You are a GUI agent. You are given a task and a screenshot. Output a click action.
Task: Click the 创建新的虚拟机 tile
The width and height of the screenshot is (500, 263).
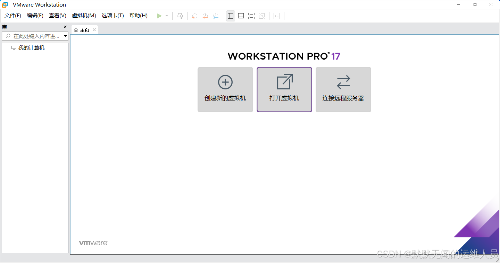pos(225,89)
